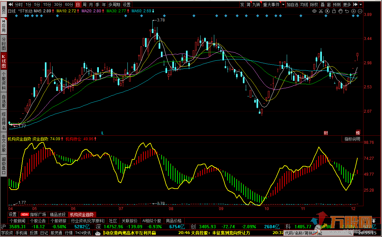Zoom in with the plus circle icon
The image size is (382, 237).
353,11
